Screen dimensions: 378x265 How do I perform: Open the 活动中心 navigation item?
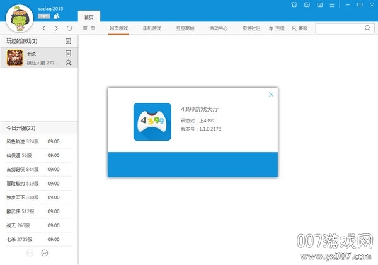click(x=218, y=28)
